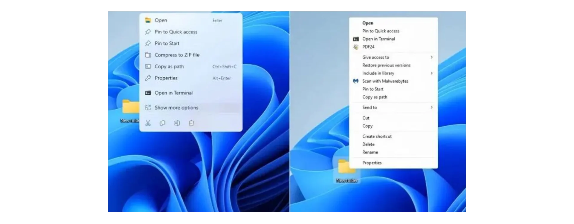Click the pin icon beside Pin to Quick access
The width and height of the screenshot is (574, 224).
[148, 32]
